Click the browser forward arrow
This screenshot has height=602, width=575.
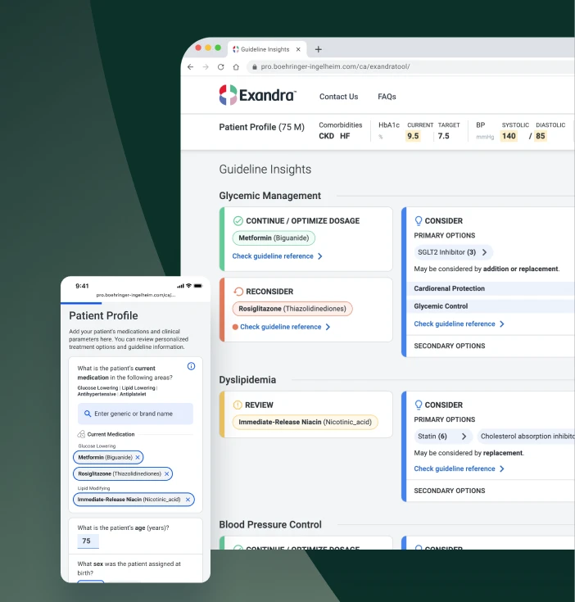206,67
